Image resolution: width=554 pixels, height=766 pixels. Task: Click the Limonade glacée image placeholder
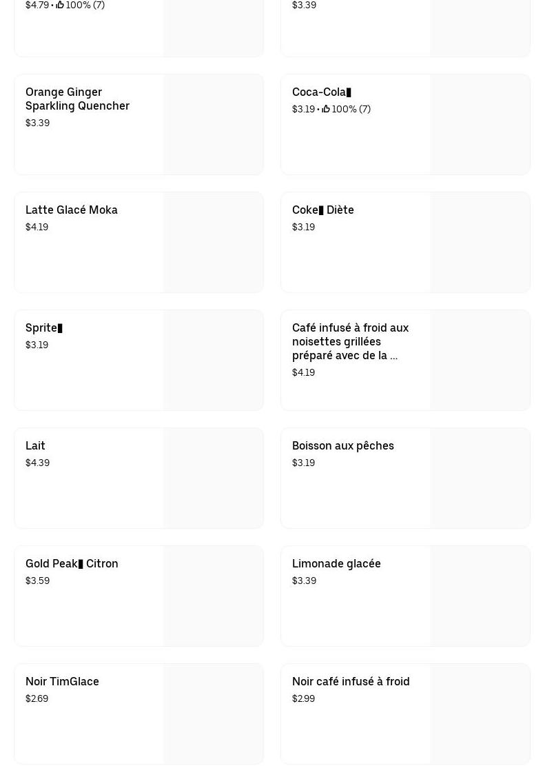point(480,596)
